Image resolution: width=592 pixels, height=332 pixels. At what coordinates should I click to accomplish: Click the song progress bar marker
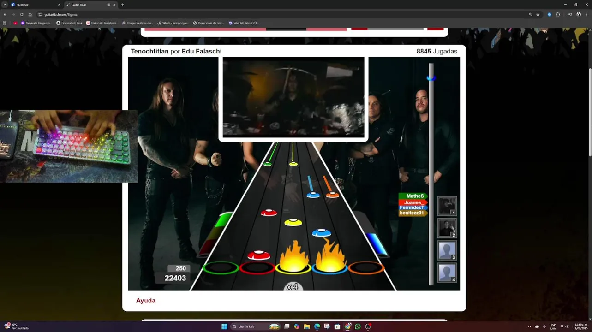(431, 78)
